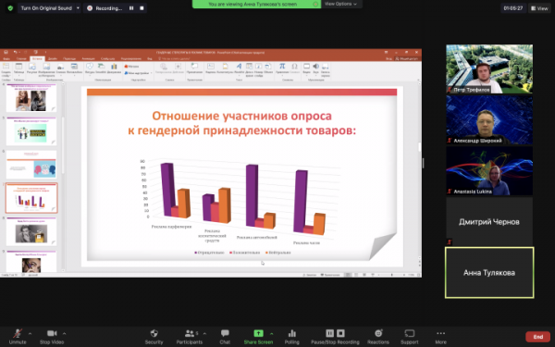Toggle Заметки notes in PowerPoint status bar
The image size is (555, 347).
311,275
